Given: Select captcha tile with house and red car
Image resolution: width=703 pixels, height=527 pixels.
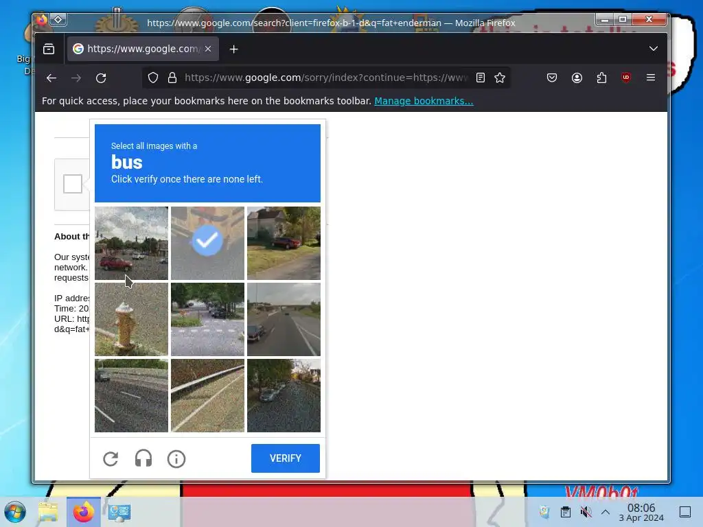Looking at the screenshot, I should coord(284,244).
